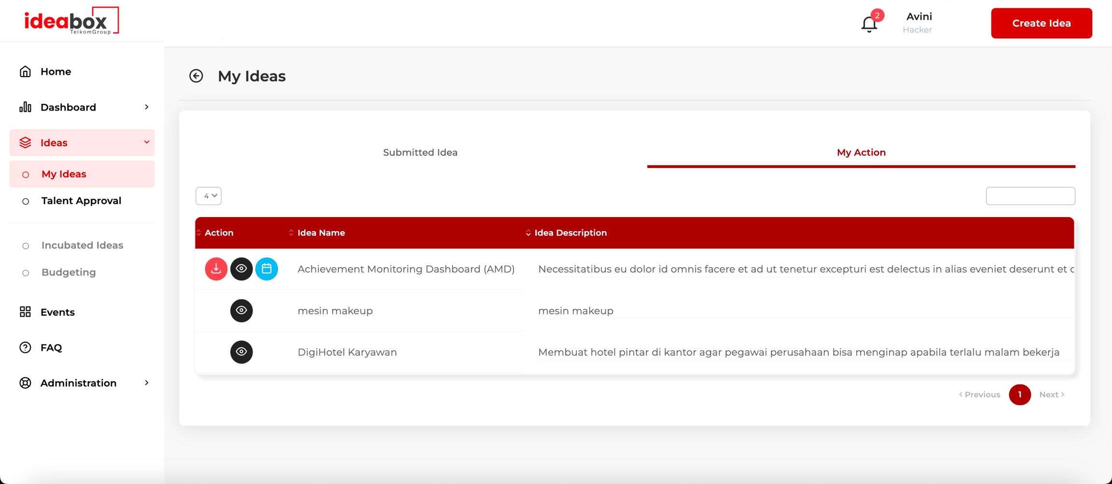Download the Achievement Monitoring Dashboard idea

[216, 269]
